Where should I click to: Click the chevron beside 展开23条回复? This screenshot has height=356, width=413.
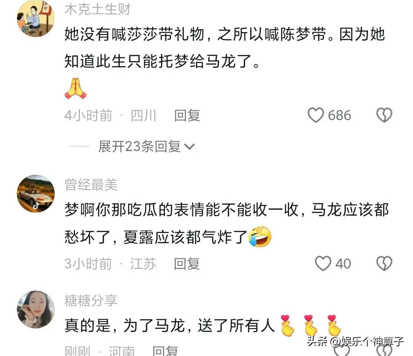click(x=189, y=147)
